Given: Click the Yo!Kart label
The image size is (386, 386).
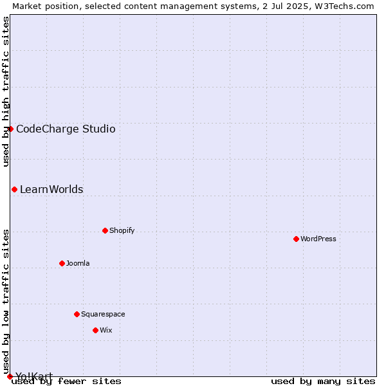Looking at the screenshot, I should (x=34, y=376).
